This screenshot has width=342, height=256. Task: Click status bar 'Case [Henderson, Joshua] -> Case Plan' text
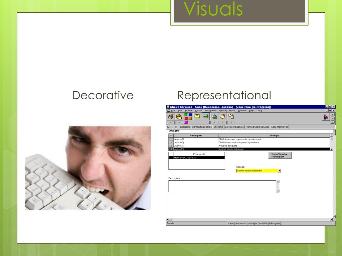pos(254,223)
